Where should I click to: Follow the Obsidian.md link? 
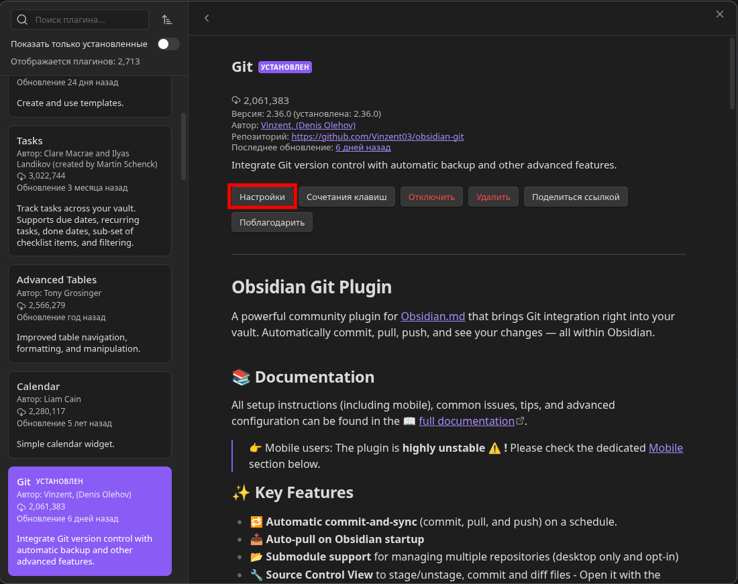click(432, 316)
